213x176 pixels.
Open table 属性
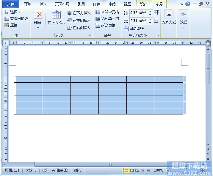11,25
